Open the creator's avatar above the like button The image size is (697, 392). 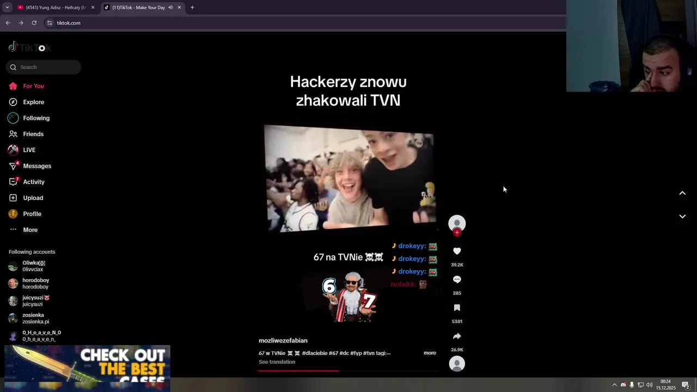click(x=457, y=223)
